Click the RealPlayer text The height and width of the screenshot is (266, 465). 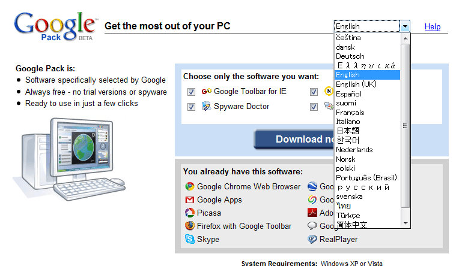click(338, 240)
